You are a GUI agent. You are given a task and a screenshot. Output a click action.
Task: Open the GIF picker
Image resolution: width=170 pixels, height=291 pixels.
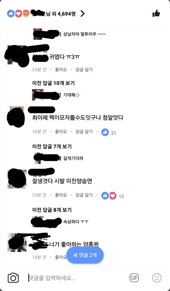(134, 278)
